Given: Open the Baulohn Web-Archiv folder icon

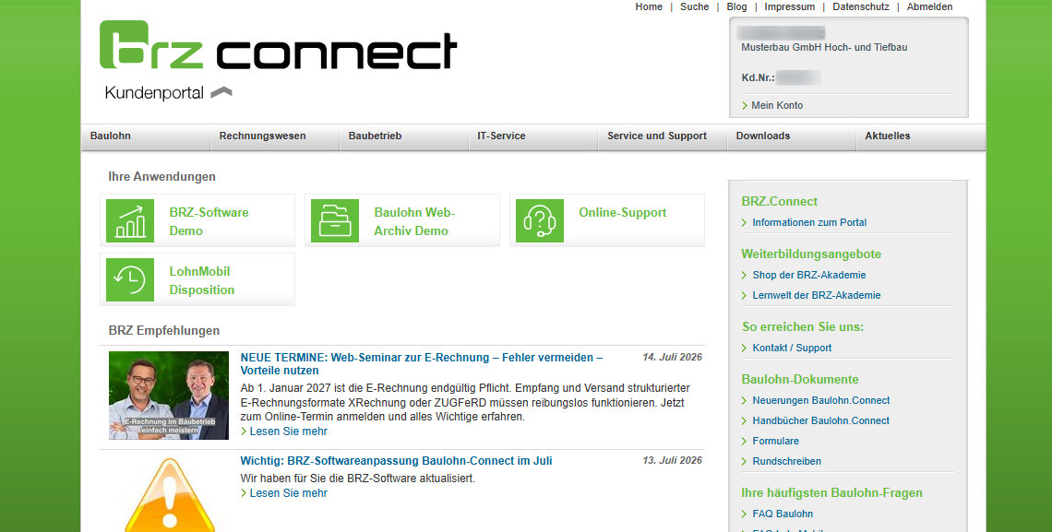Looking at the screenshot, I should click(x=335, y=221).
